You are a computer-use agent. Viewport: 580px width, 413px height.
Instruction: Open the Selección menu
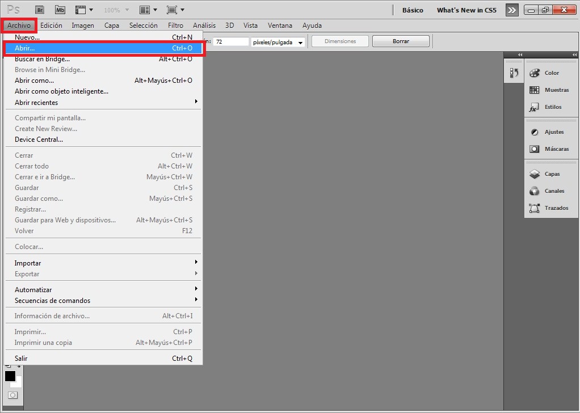[x=143, y=26]
